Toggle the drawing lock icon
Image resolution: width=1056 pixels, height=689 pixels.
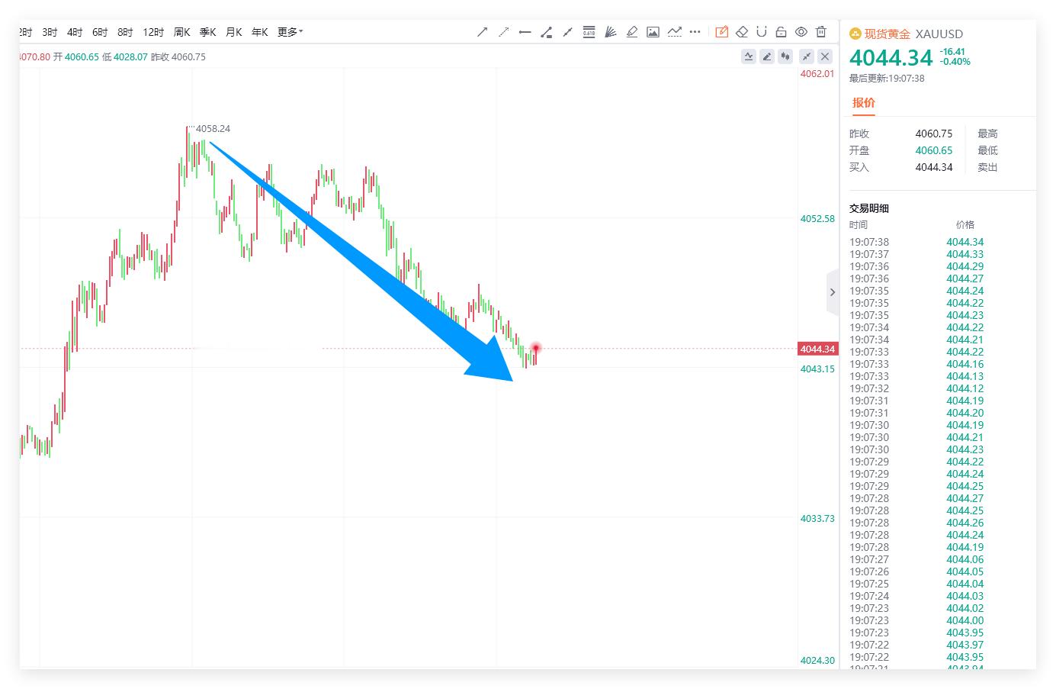click(781, 32)
